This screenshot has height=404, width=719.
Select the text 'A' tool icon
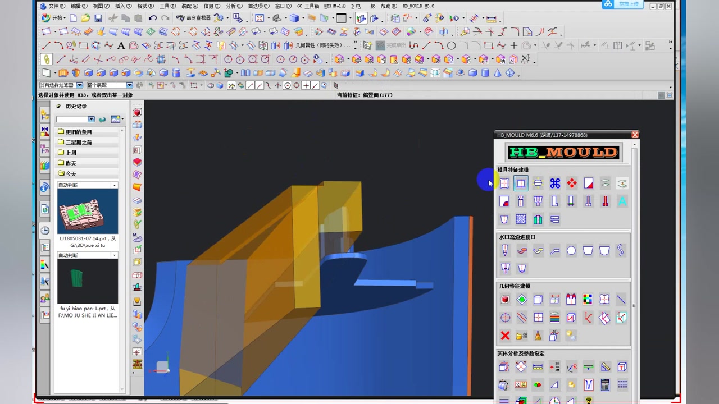[121, 45]
